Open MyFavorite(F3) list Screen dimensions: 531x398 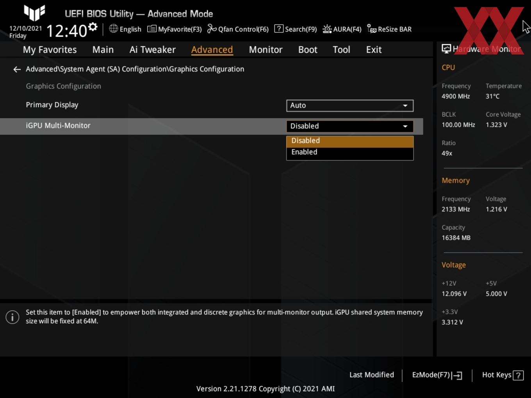pyautogui.click(x=175, y=29)
